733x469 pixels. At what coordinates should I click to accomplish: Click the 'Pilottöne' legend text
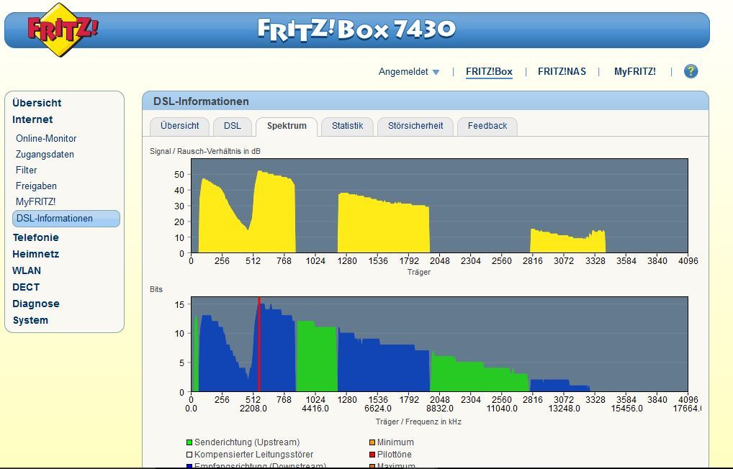pos(395,455)
